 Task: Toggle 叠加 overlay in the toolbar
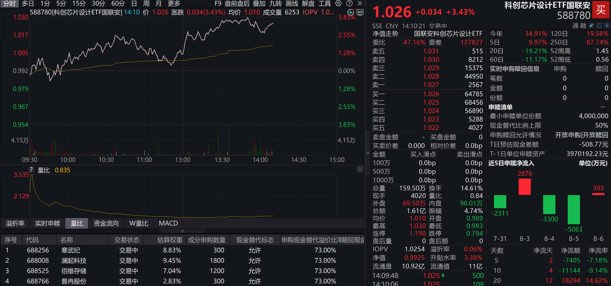pos(259,4)
